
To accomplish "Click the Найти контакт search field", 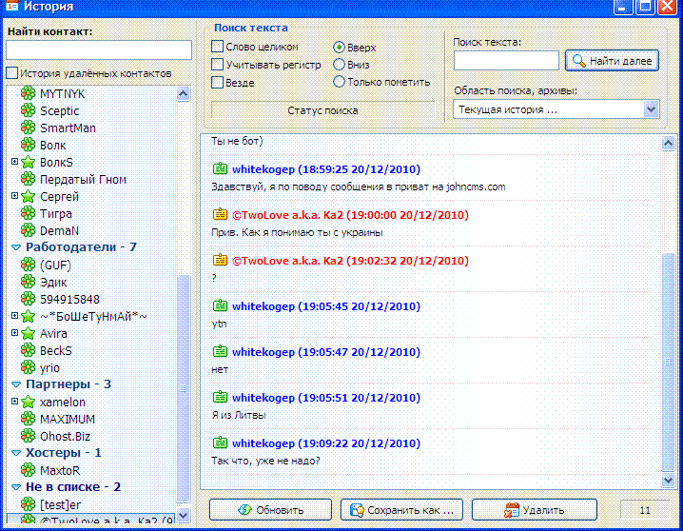I will (99, 50).
